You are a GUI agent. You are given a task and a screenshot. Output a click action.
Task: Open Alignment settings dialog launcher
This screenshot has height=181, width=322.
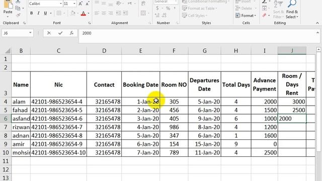150,23
